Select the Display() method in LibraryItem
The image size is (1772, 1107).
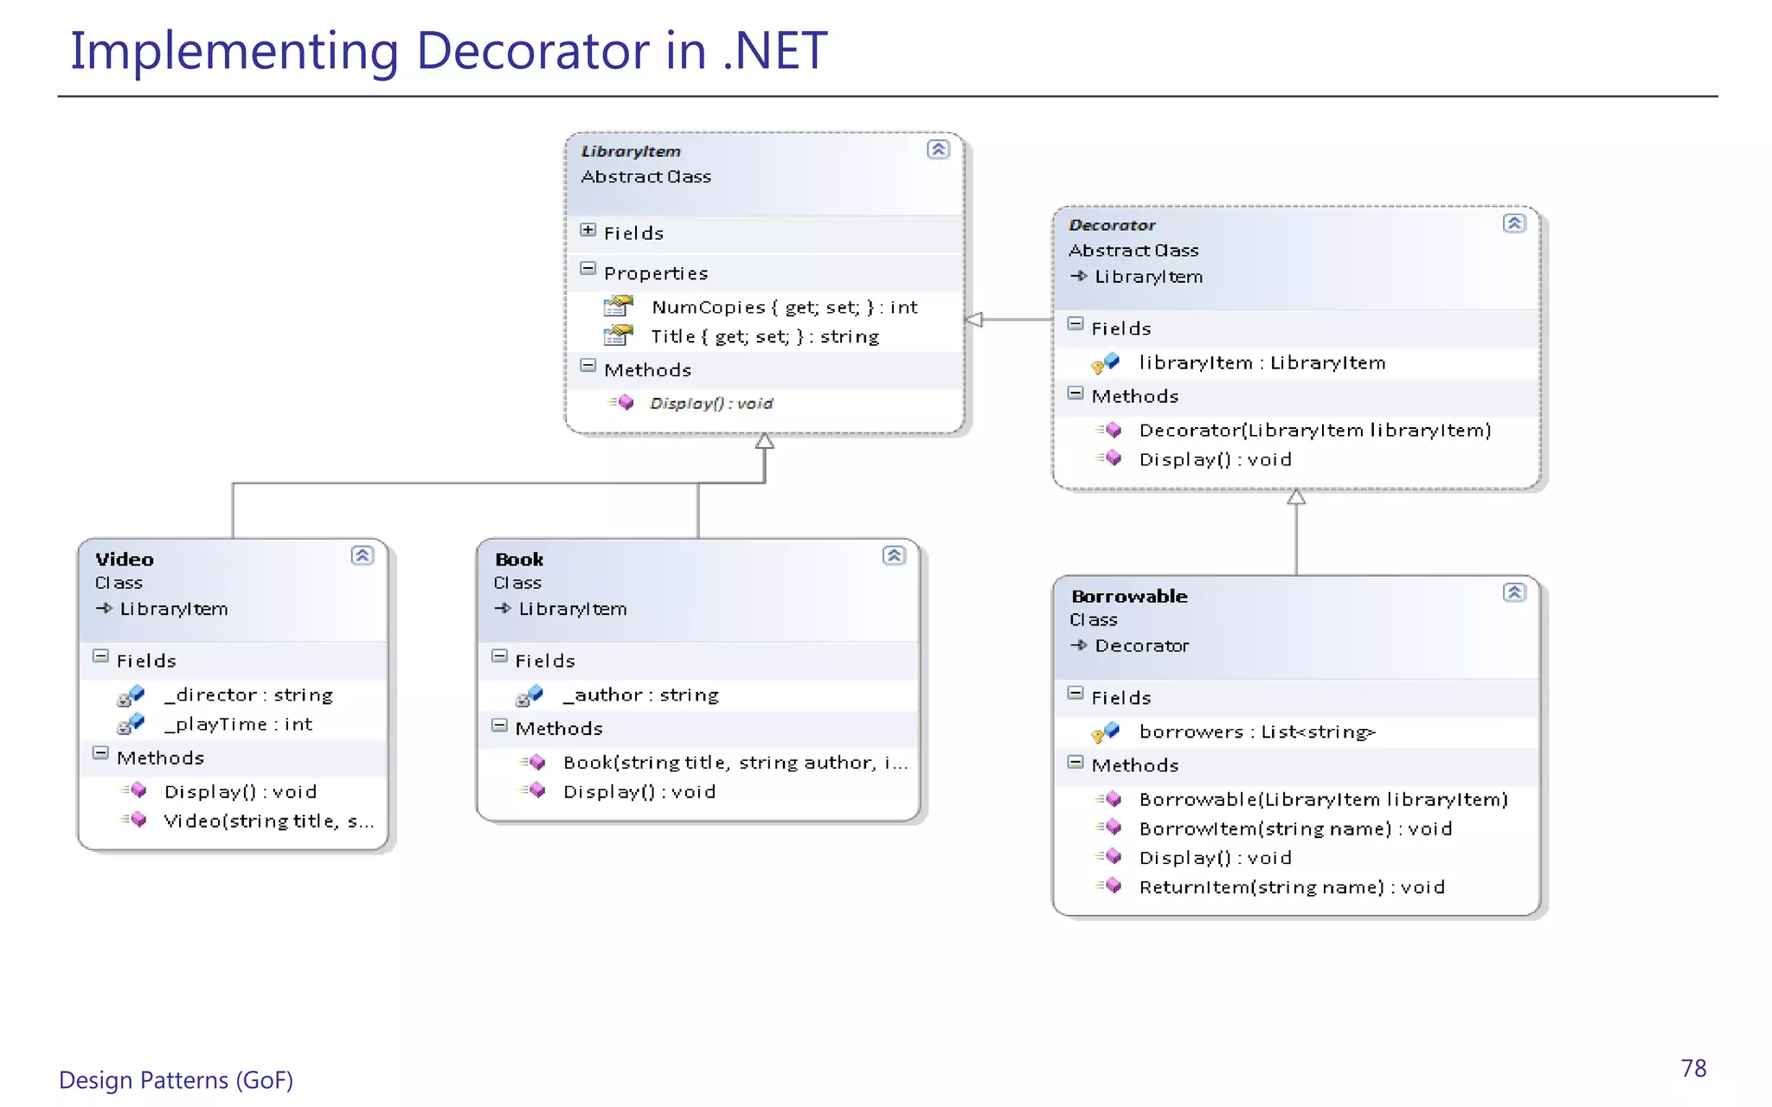(711, 404)
